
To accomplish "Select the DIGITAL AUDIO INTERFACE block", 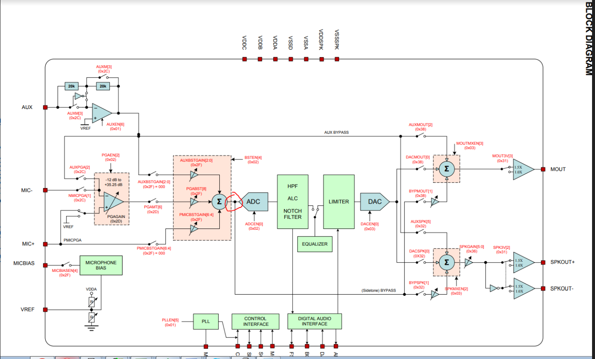I will coord(315,322).
